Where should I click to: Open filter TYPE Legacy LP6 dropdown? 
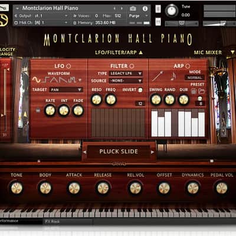(126, 74)
